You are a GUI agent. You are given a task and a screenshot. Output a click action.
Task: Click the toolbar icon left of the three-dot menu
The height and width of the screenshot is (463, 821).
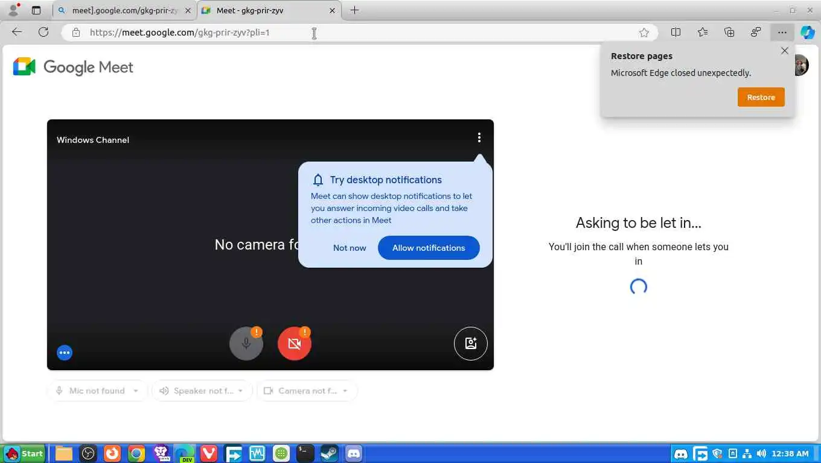(x=756, y=33)
